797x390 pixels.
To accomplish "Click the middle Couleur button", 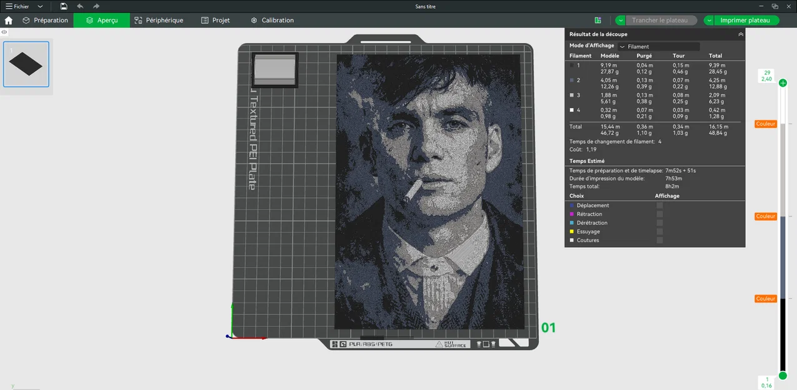I will pos(765,216).
